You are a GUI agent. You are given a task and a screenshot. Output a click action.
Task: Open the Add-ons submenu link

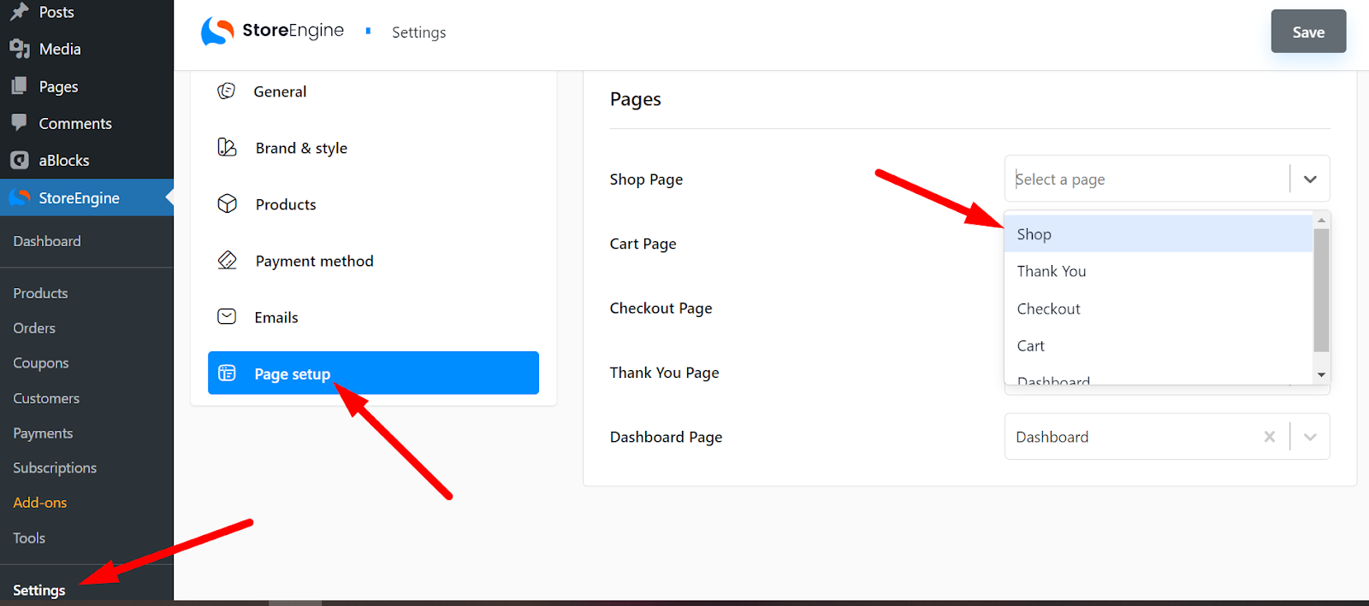(40, 503)
